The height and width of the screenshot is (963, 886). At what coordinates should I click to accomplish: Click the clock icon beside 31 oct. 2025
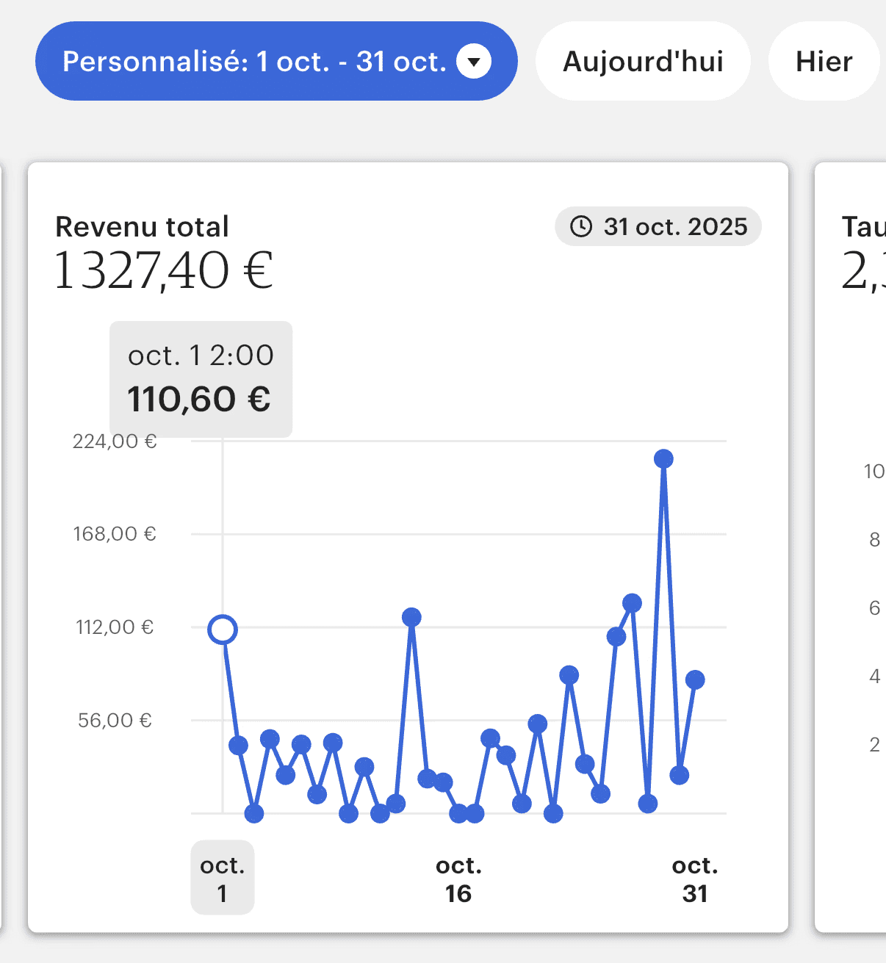pos(581,226)
